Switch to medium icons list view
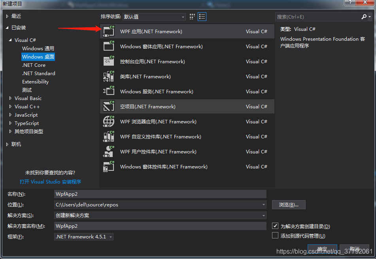 [202, 17]
